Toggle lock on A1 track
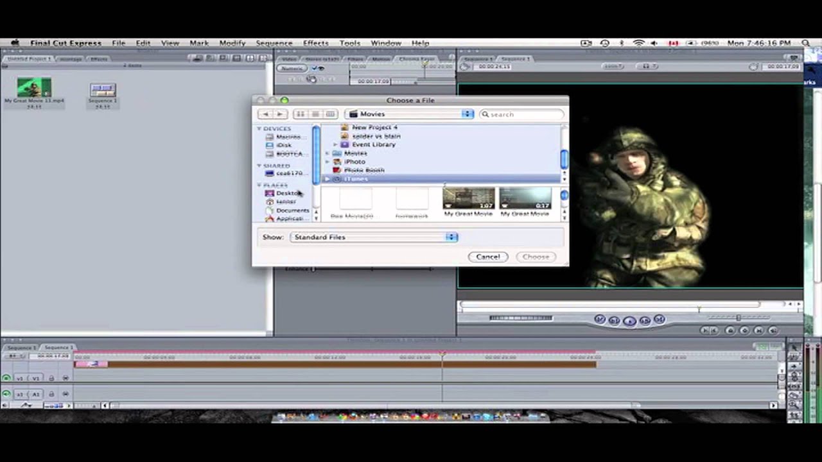Viewport: 822px width, 462px height. [52, 394]
